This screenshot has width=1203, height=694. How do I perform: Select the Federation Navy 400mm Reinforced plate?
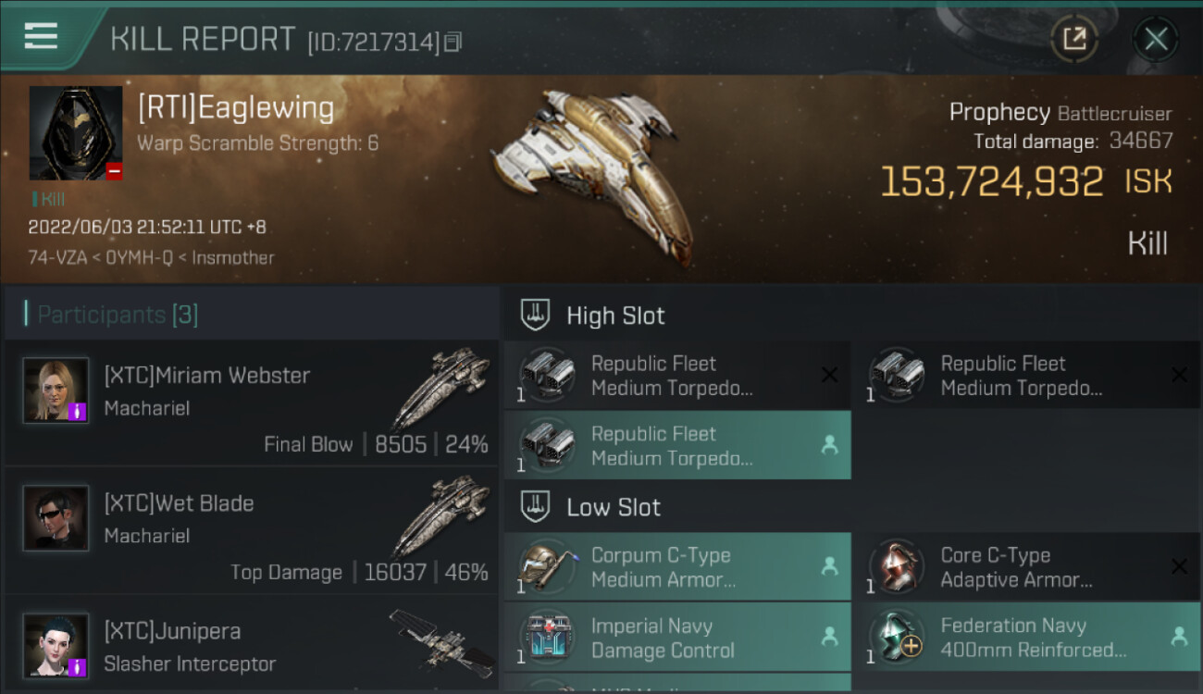click(1027, 638)
